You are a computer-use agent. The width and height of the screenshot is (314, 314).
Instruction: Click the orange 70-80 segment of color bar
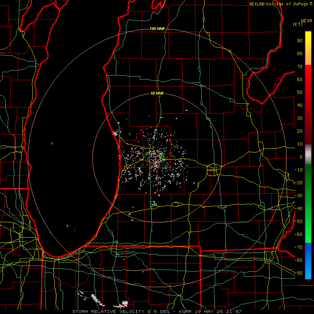308,60
